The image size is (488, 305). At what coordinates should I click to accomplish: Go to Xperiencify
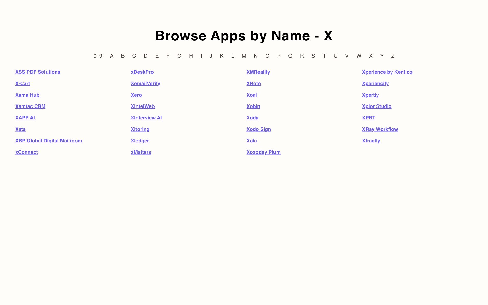(x=375, y=83)
